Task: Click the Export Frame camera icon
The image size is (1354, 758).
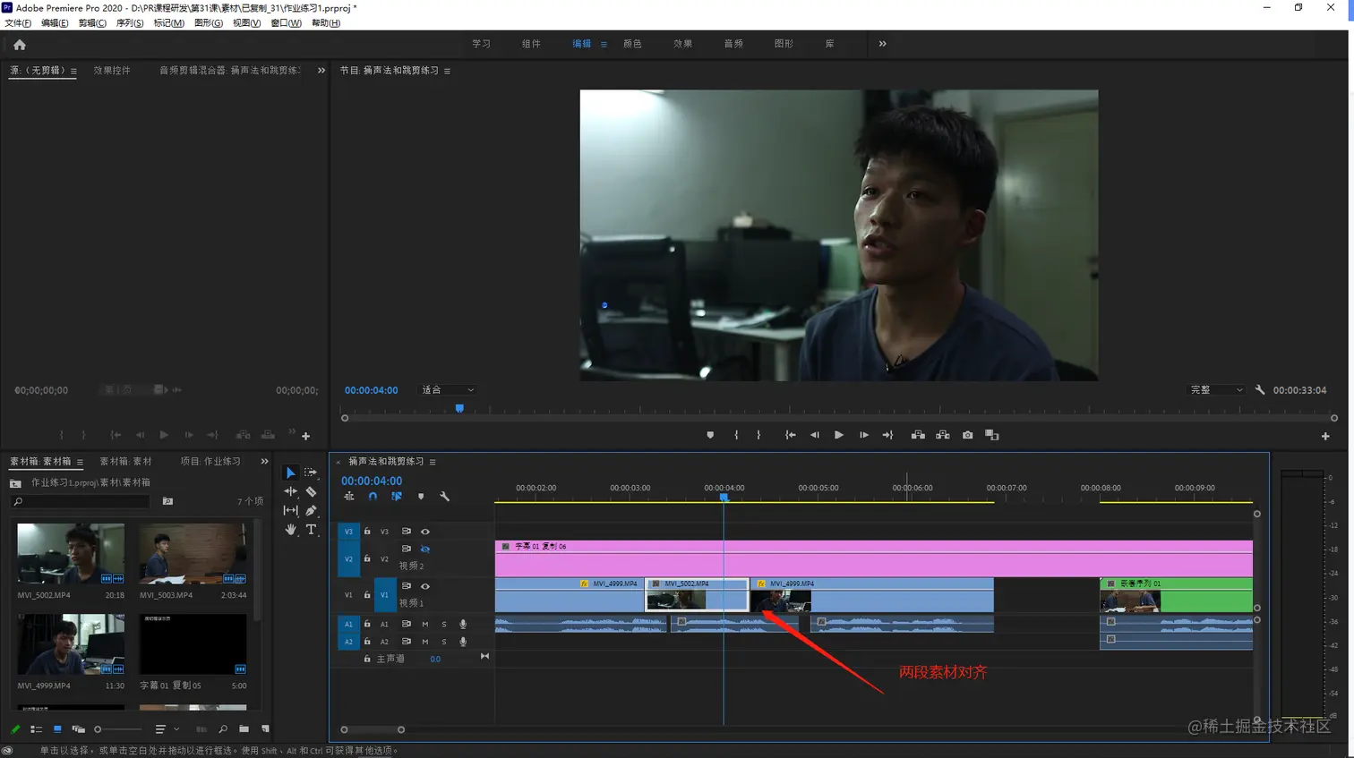Action: click(967, 435)
